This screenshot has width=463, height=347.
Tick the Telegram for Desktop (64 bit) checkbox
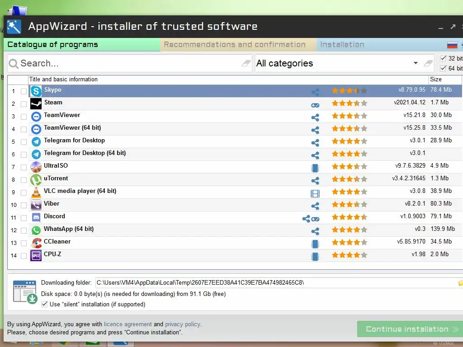coord(24,155)
